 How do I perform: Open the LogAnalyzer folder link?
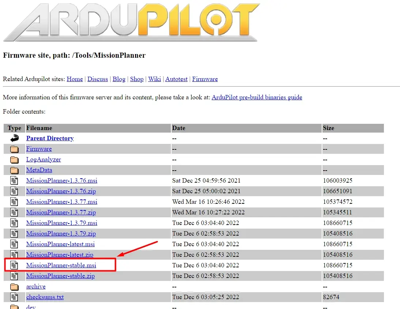[44, 160]
